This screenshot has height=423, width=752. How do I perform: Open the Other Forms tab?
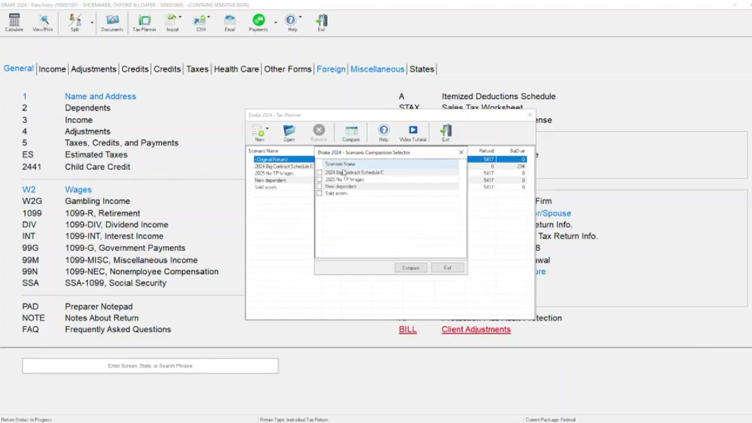[288, 69]
